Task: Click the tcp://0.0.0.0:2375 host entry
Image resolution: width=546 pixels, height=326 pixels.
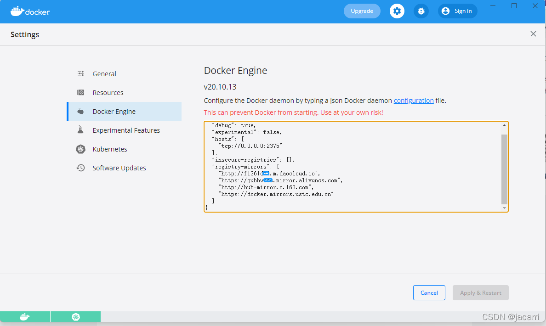Action: coord(250,146)
